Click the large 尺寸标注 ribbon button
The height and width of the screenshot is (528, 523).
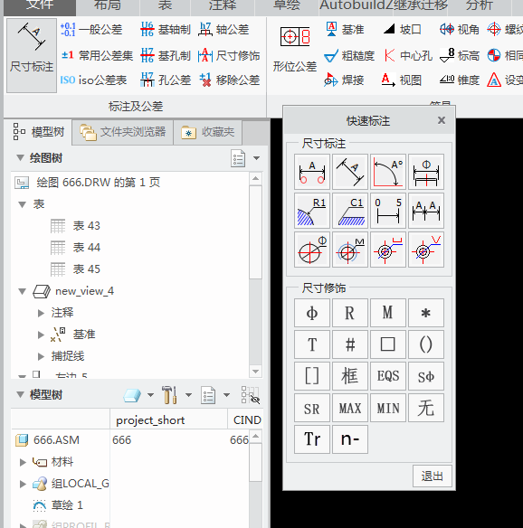point(32,55)
